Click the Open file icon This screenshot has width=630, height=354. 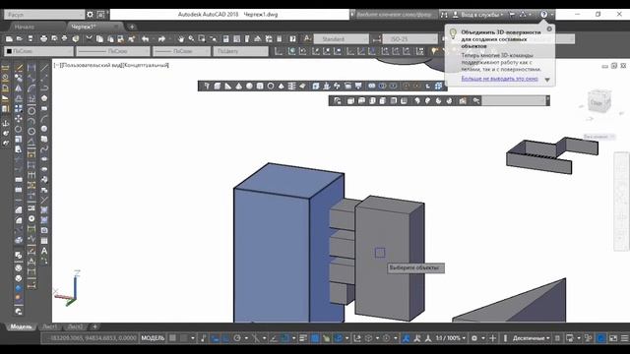click(20, 39)
